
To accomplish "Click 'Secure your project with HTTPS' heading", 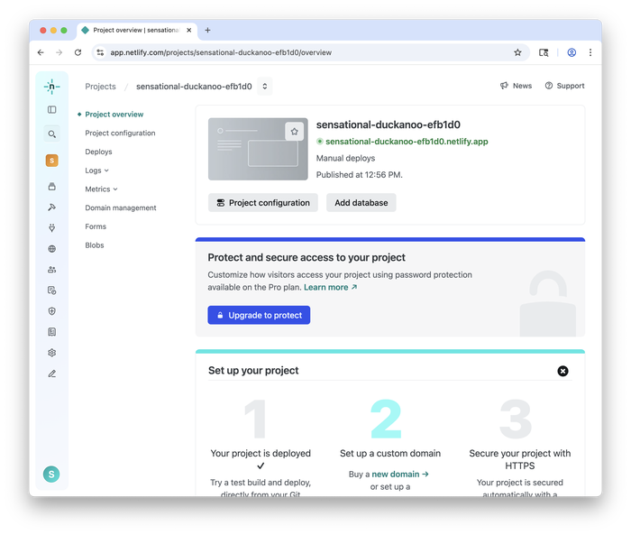I will 520,459.
